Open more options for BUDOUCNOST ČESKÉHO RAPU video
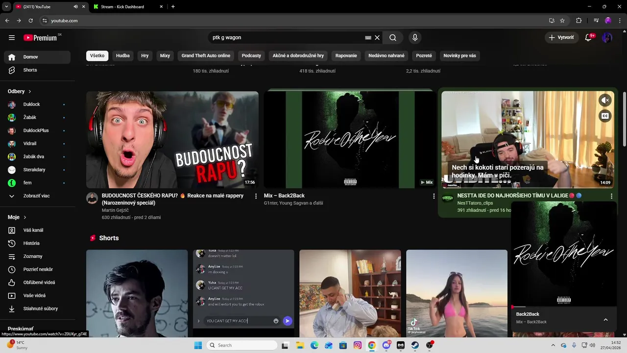Screen dimensions: 627x353 [256, 196]
